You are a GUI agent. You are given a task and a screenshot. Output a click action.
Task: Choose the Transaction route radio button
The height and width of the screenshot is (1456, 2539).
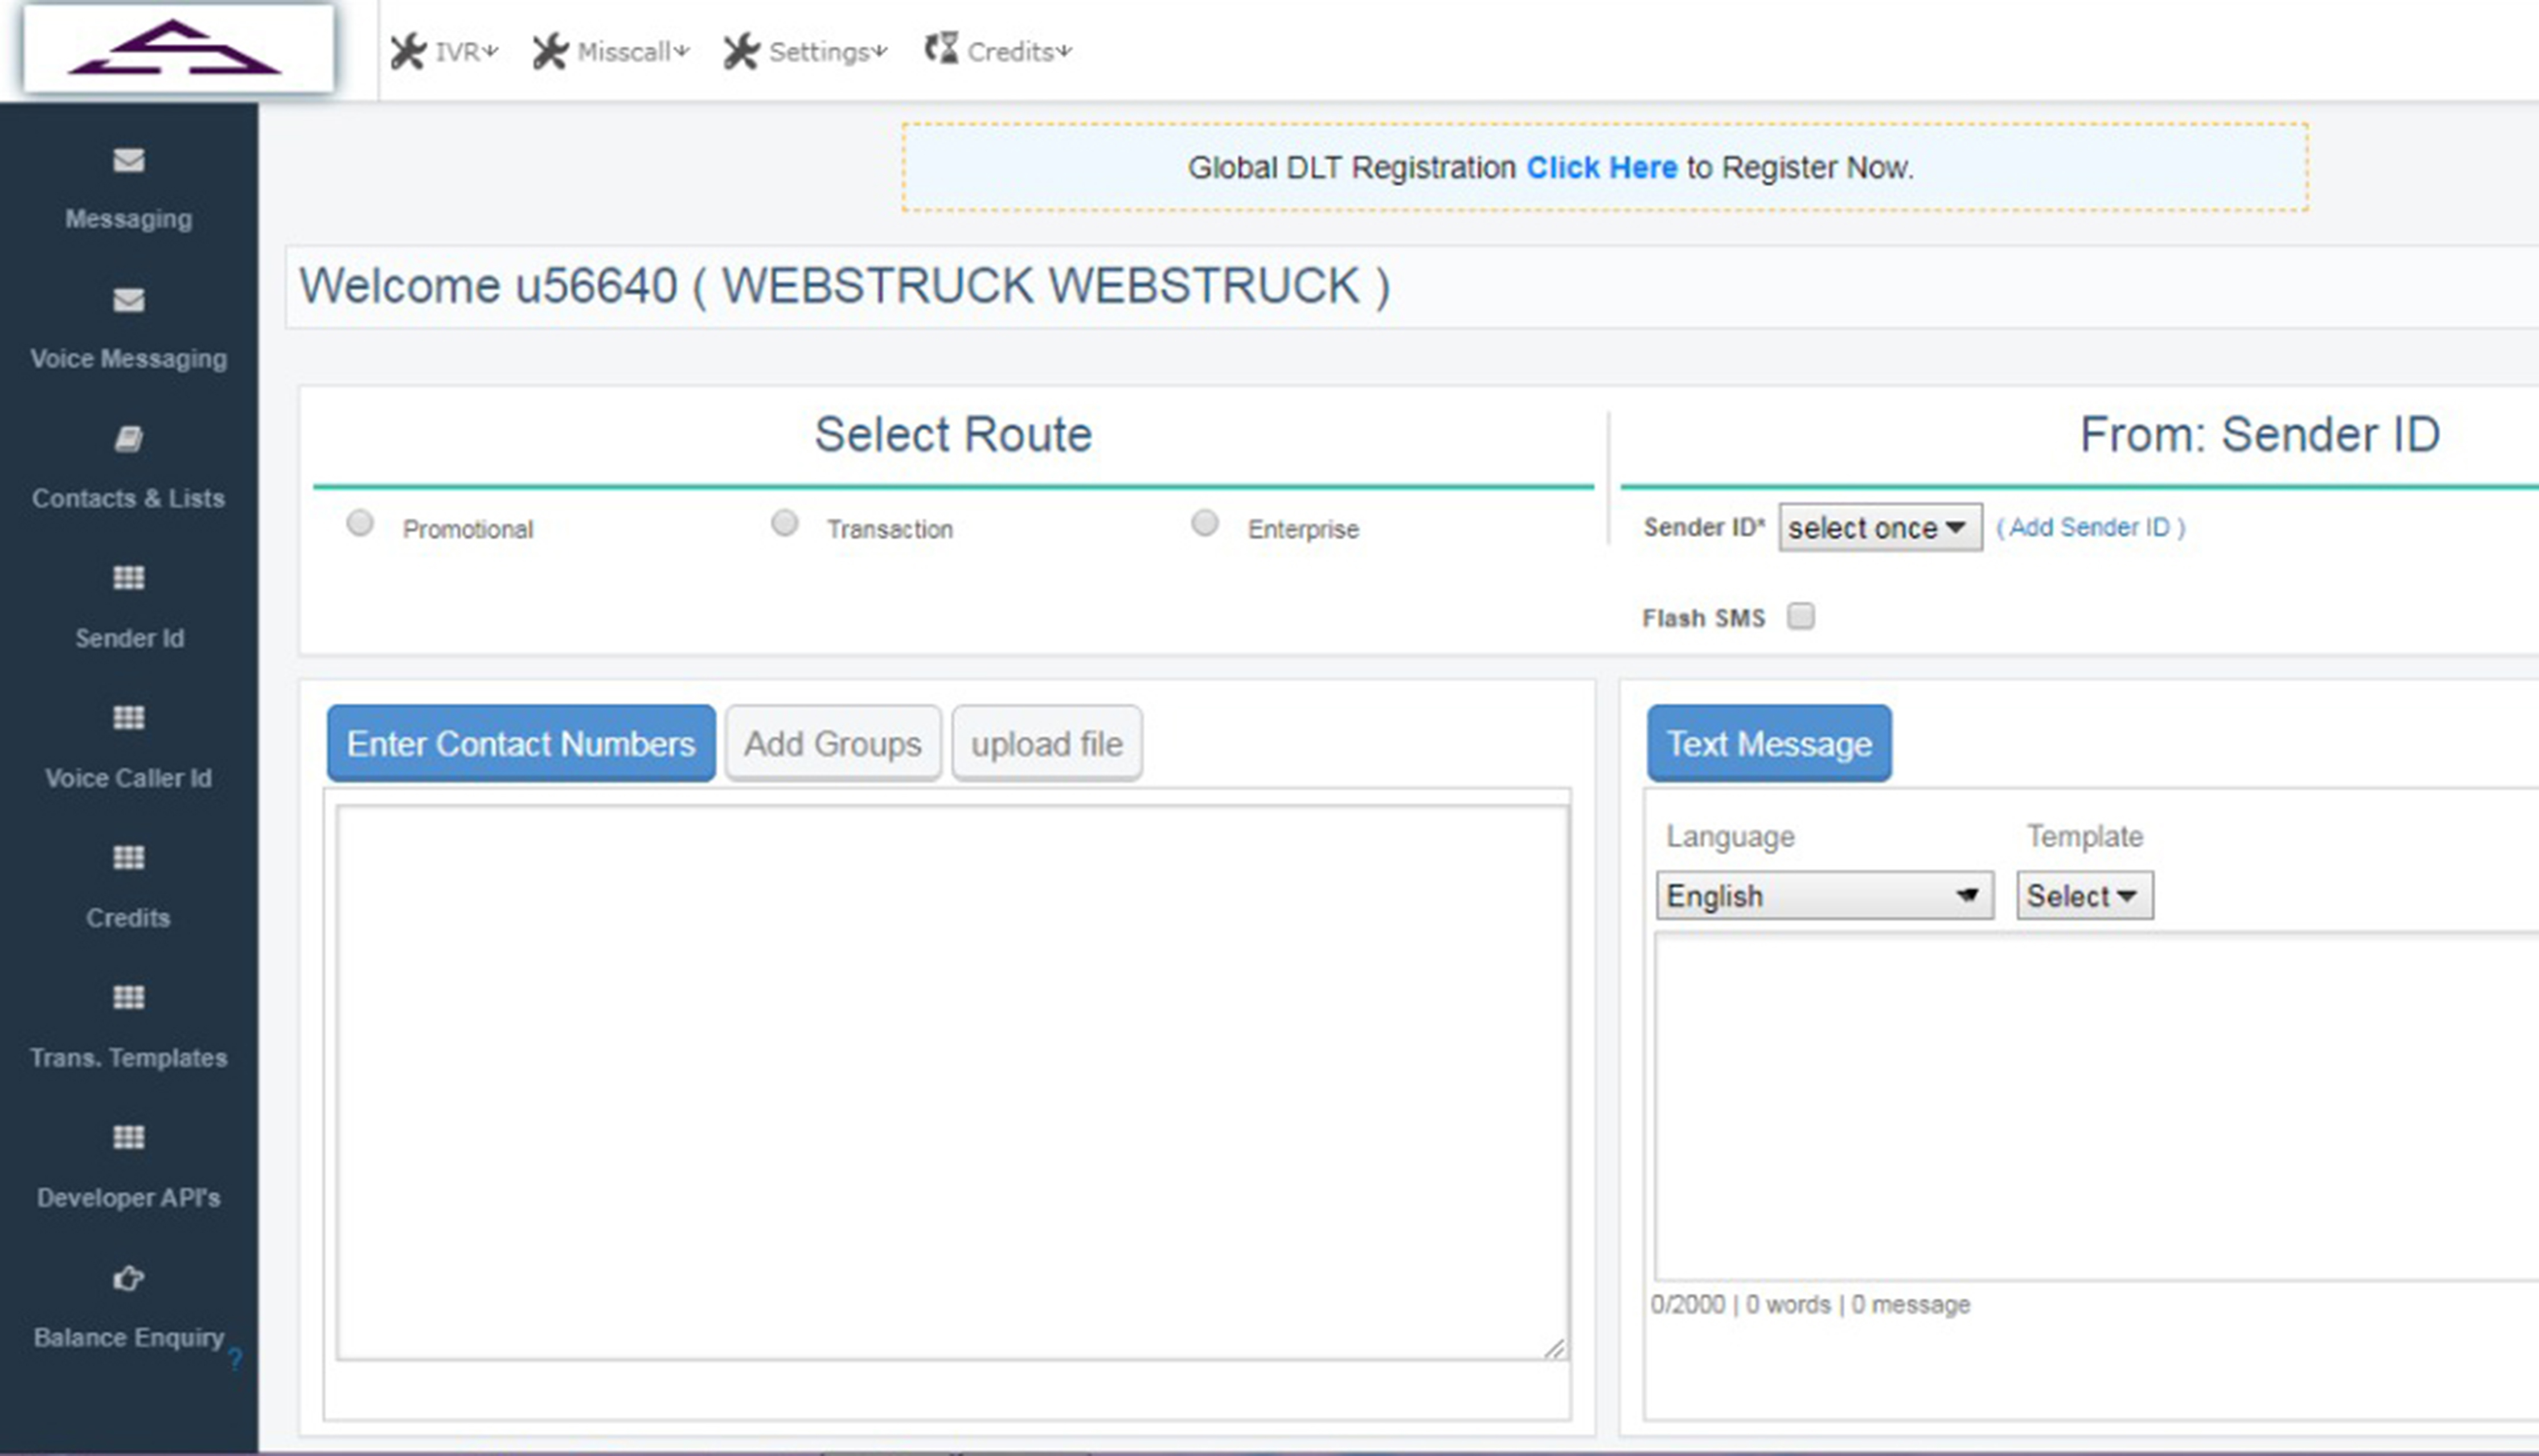pyautogui.click(x=785, y=523)
